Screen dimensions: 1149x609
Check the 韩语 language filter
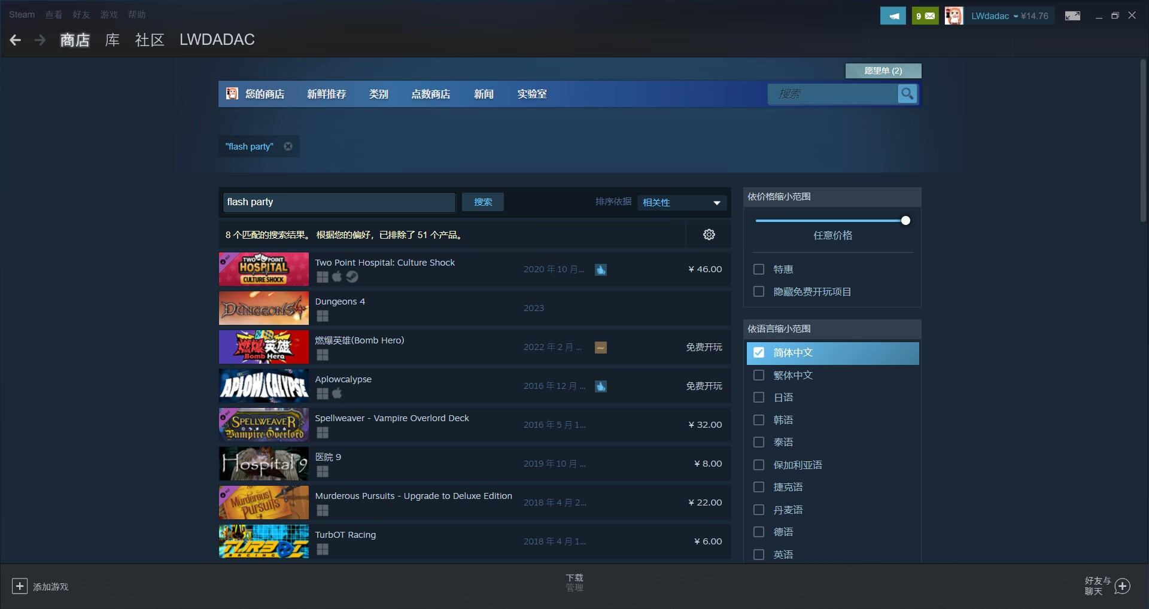click(759, 420)
